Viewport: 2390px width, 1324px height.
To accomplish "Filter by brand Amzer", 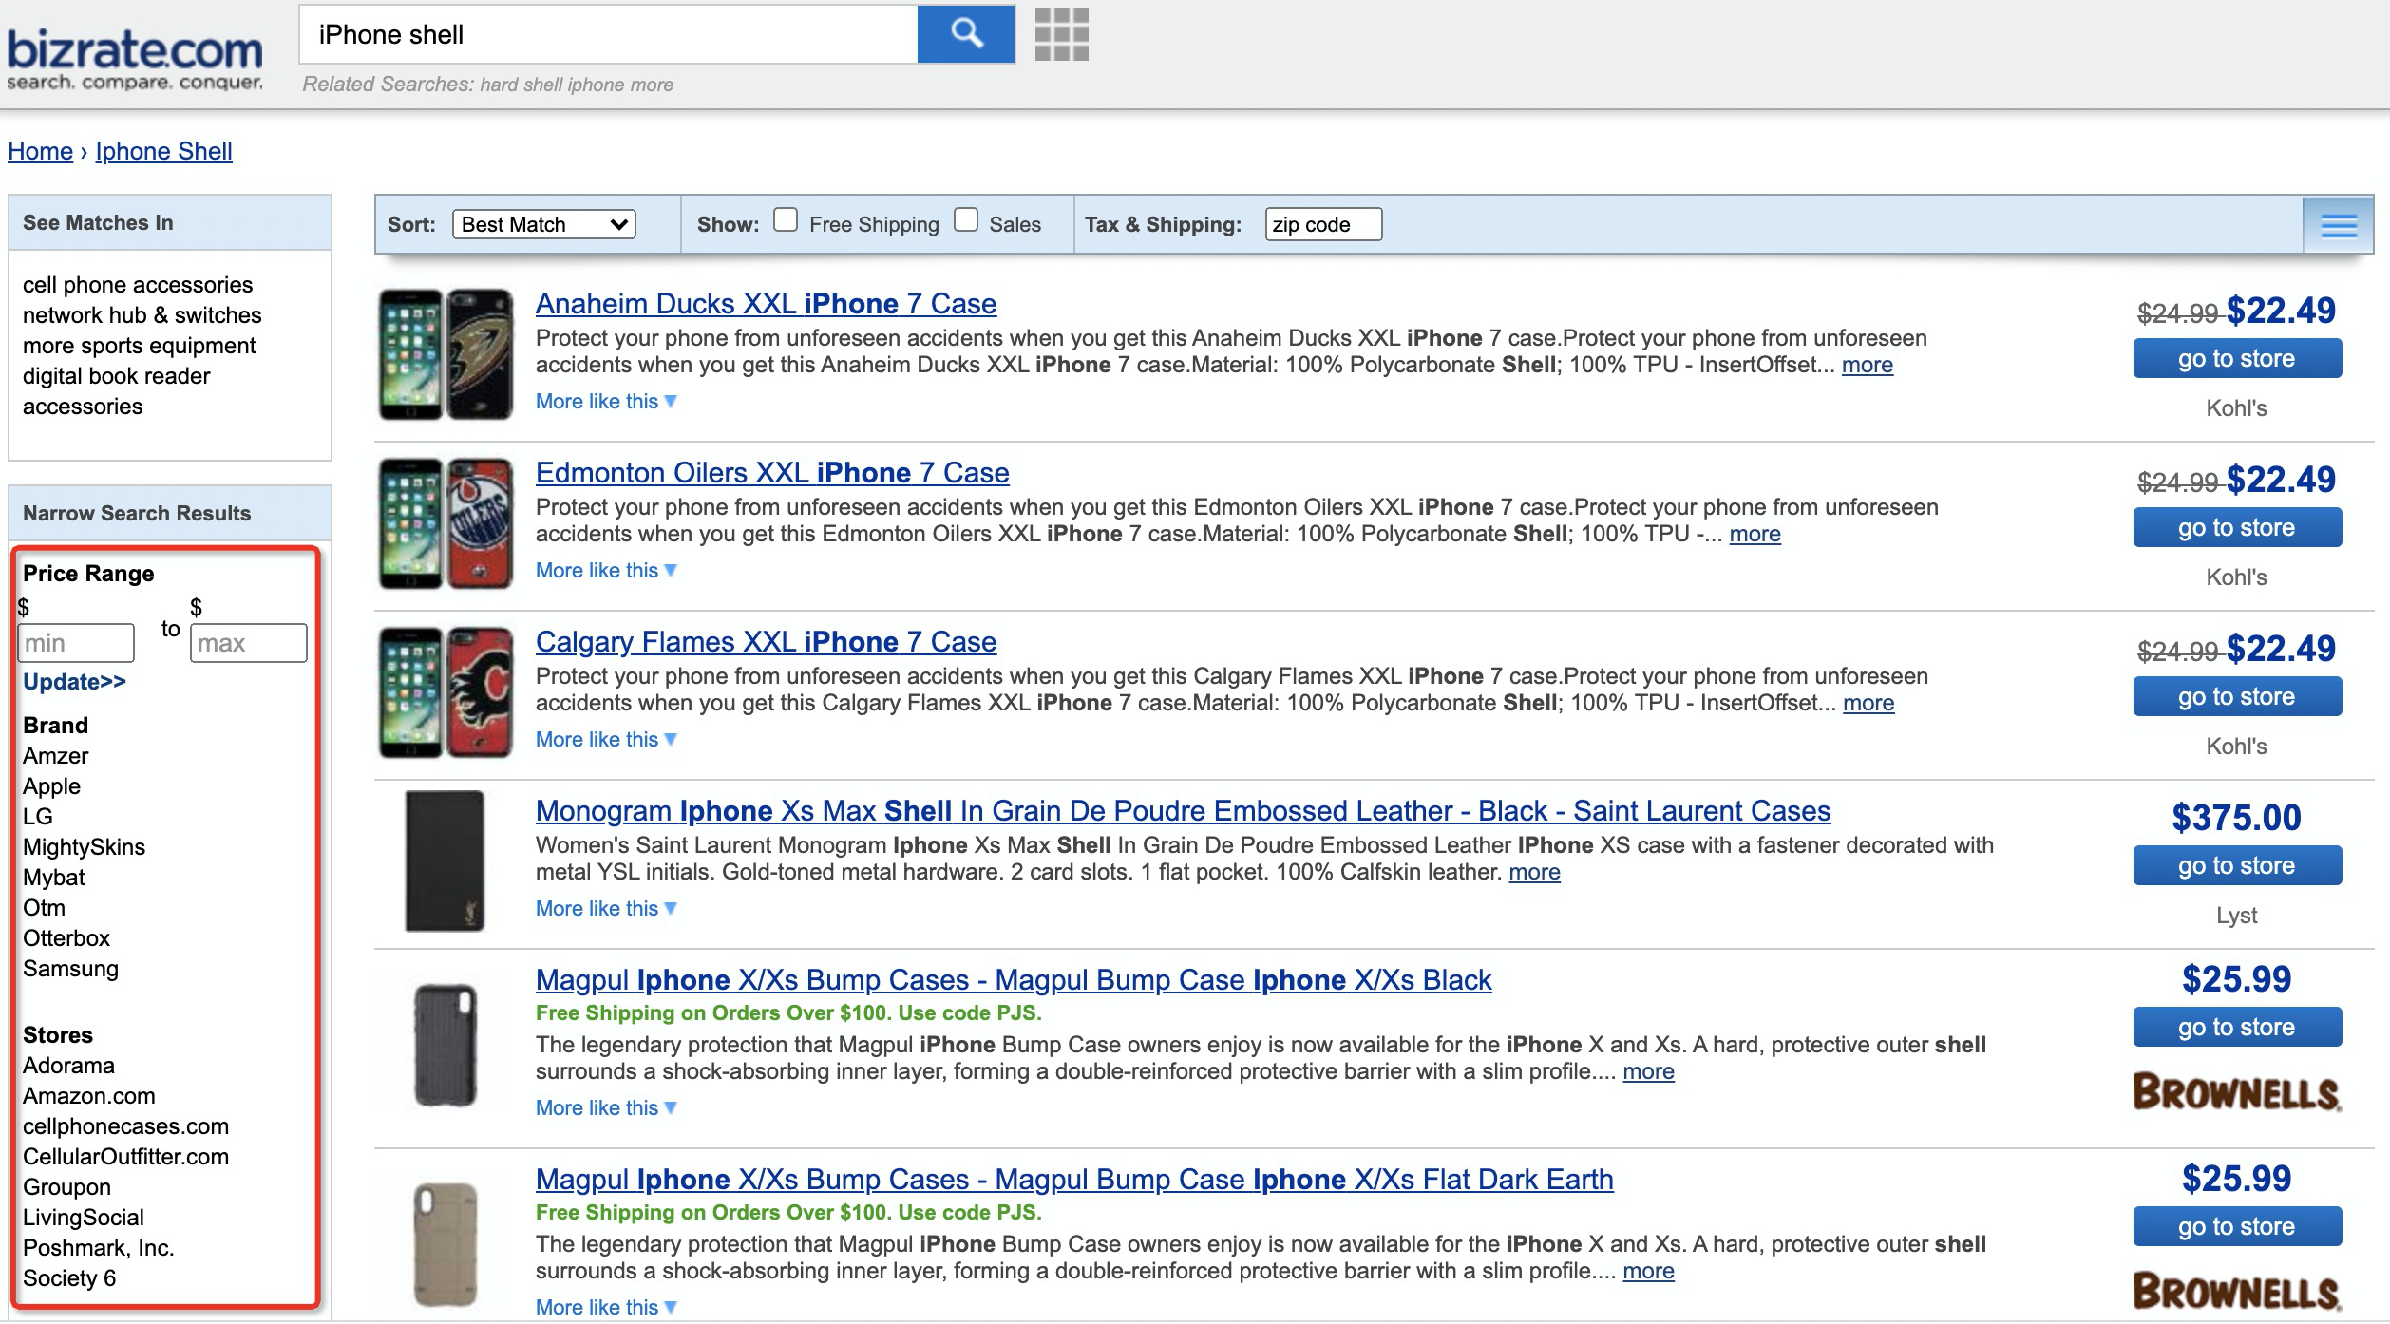I will 56,756.
